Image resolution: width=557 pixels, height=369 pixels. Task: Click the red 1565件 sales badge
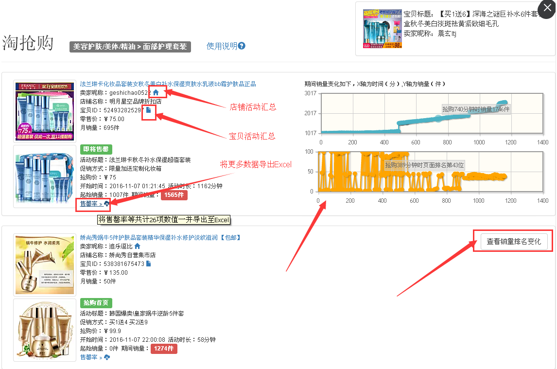pyautogui.click(x=174, y=195)
